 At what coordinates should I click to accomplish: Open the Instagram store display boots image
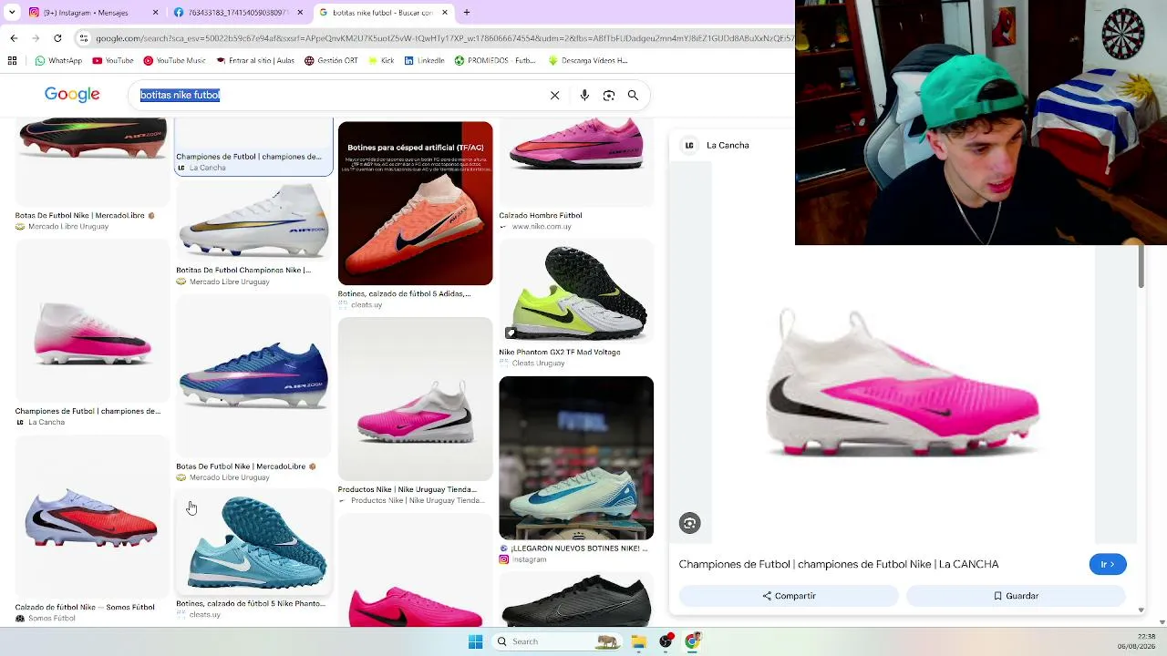576,458
